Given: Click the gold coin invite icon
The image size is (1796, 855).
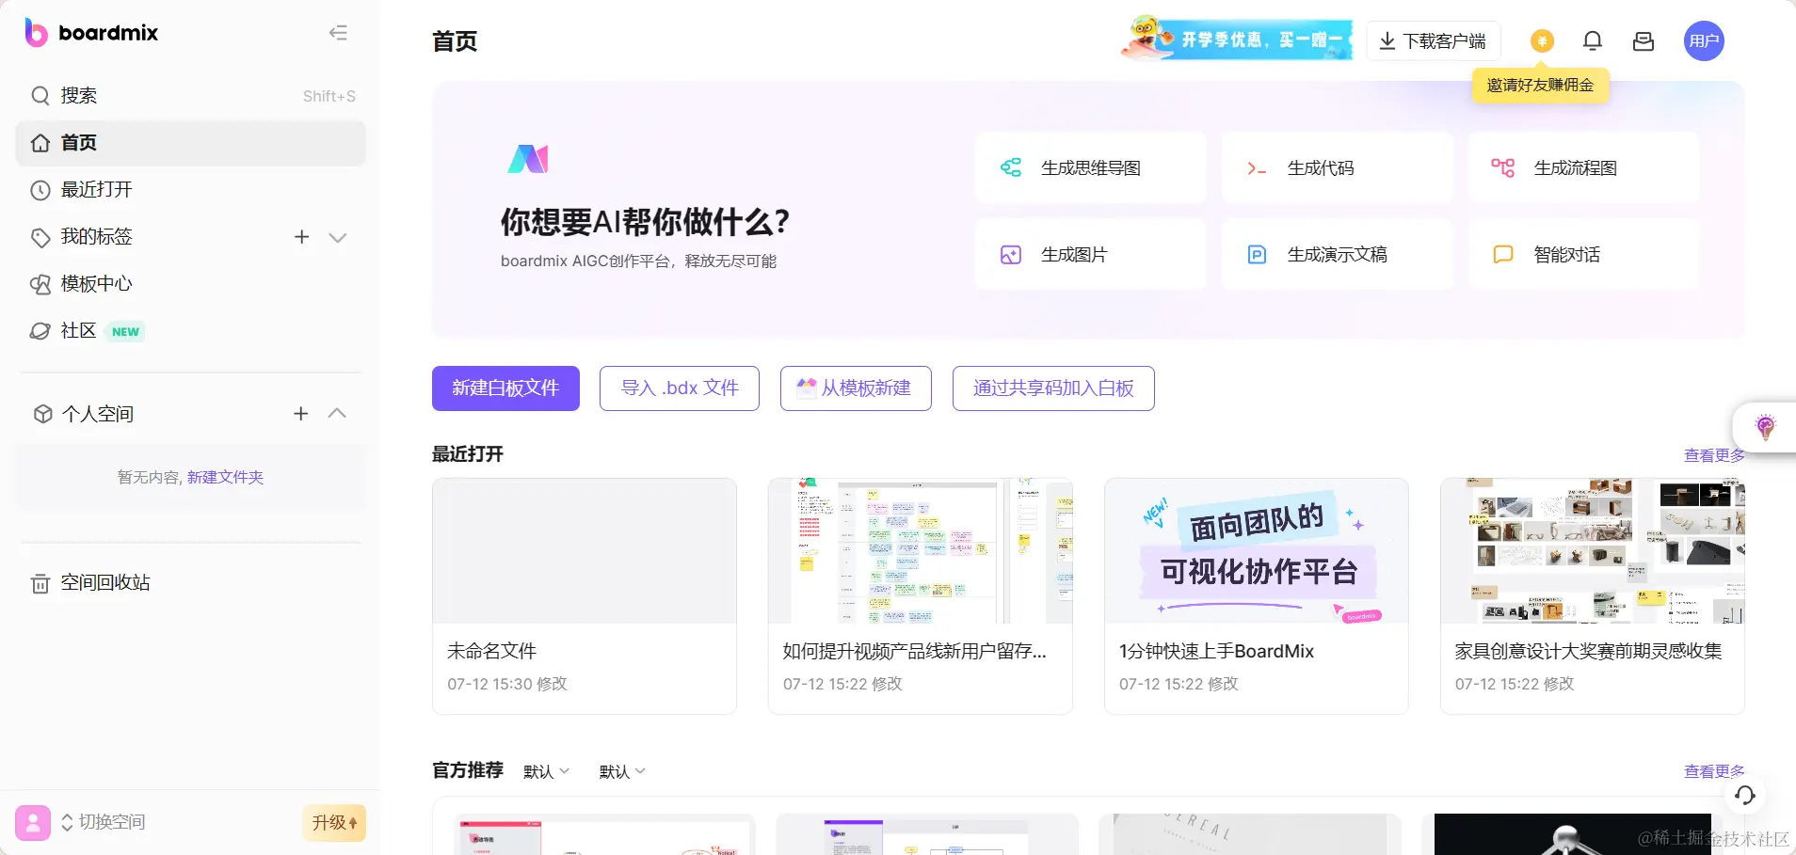Looking at the screenshot, I should [1542, 41].
